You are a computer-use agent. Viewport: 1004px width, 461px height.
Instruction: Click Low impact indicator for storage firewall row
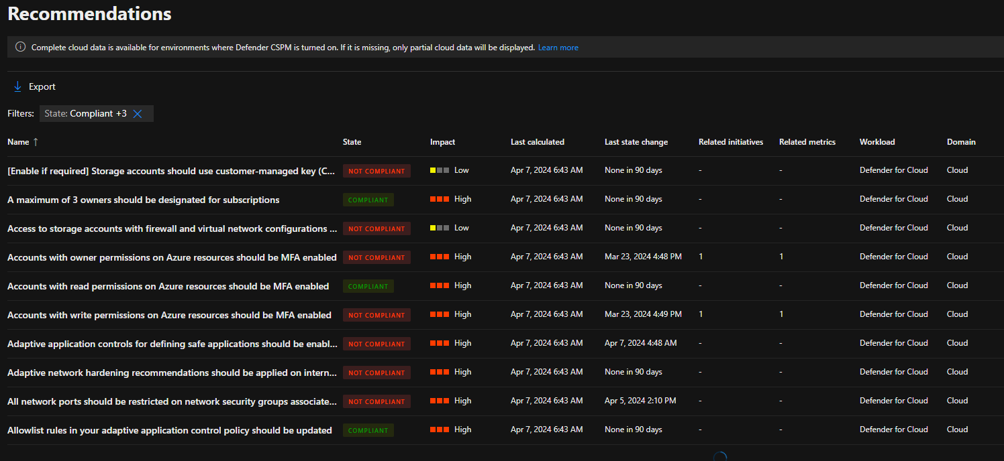pyautogui.click(x=449, y=228)
